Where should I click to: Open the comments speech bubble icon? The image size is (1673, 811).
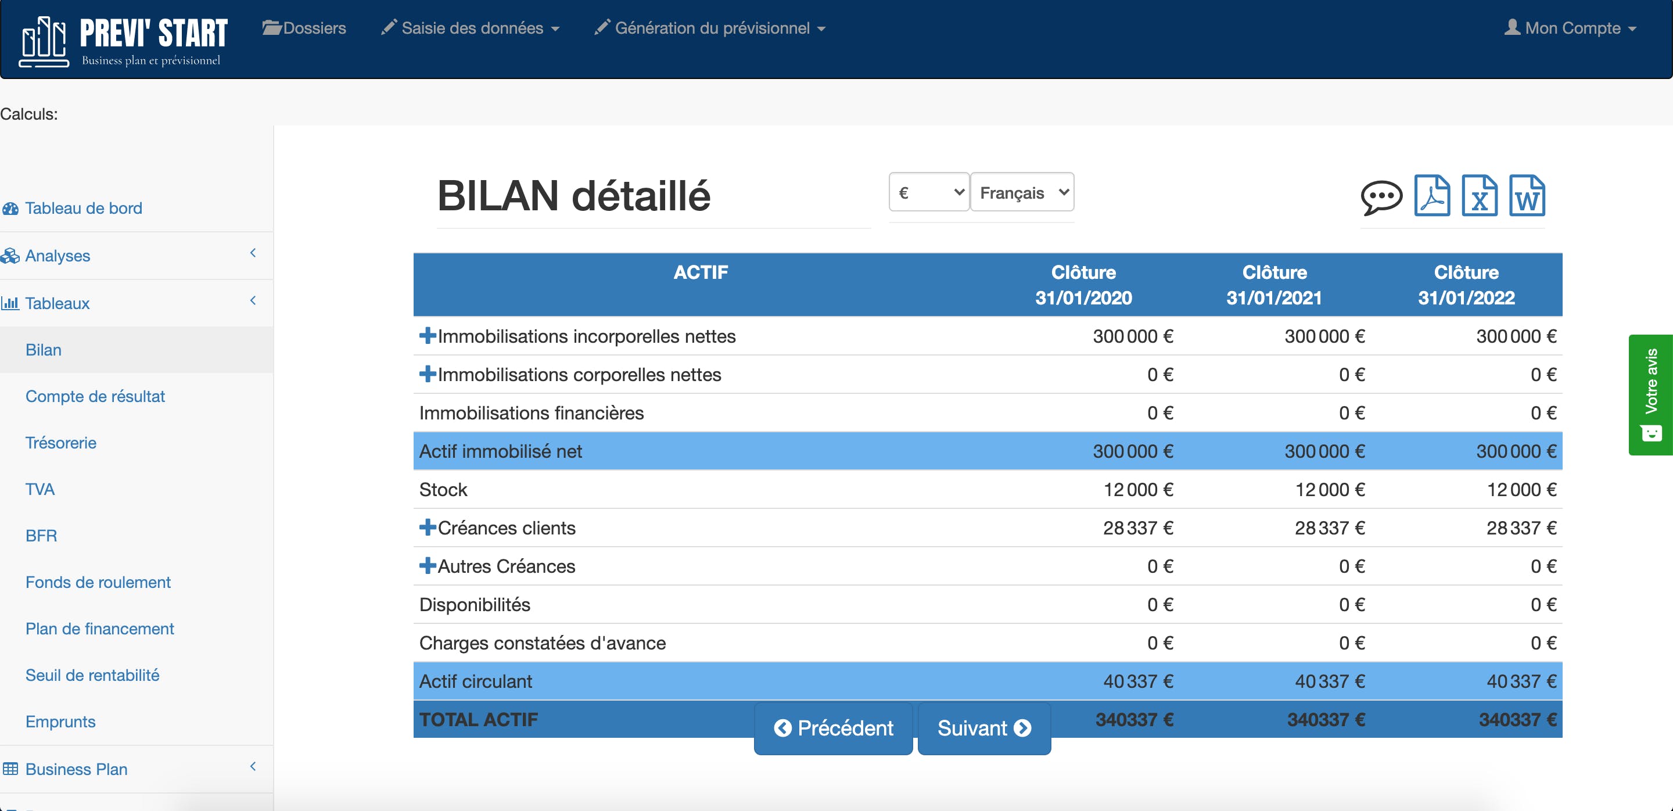pos(1381,197)
